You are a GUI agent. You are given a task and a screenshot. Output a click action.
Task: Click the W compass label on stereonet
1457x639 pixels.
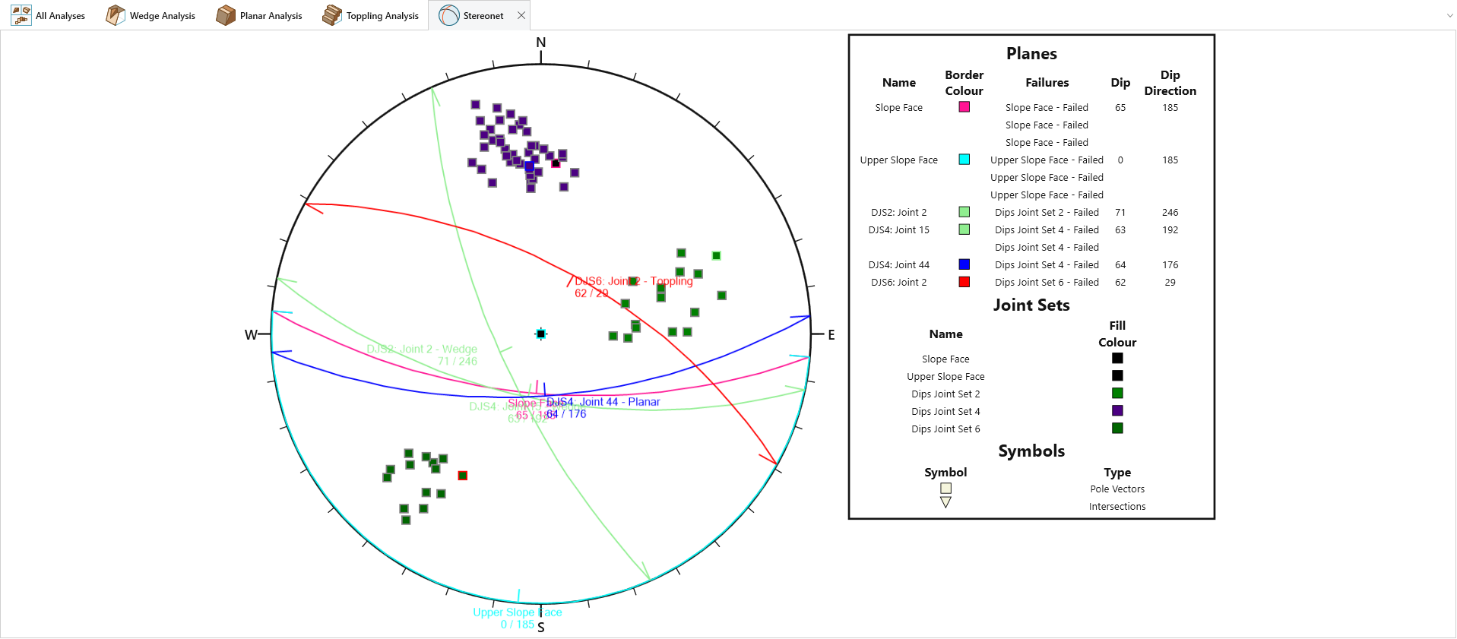[x=251, y=335]
